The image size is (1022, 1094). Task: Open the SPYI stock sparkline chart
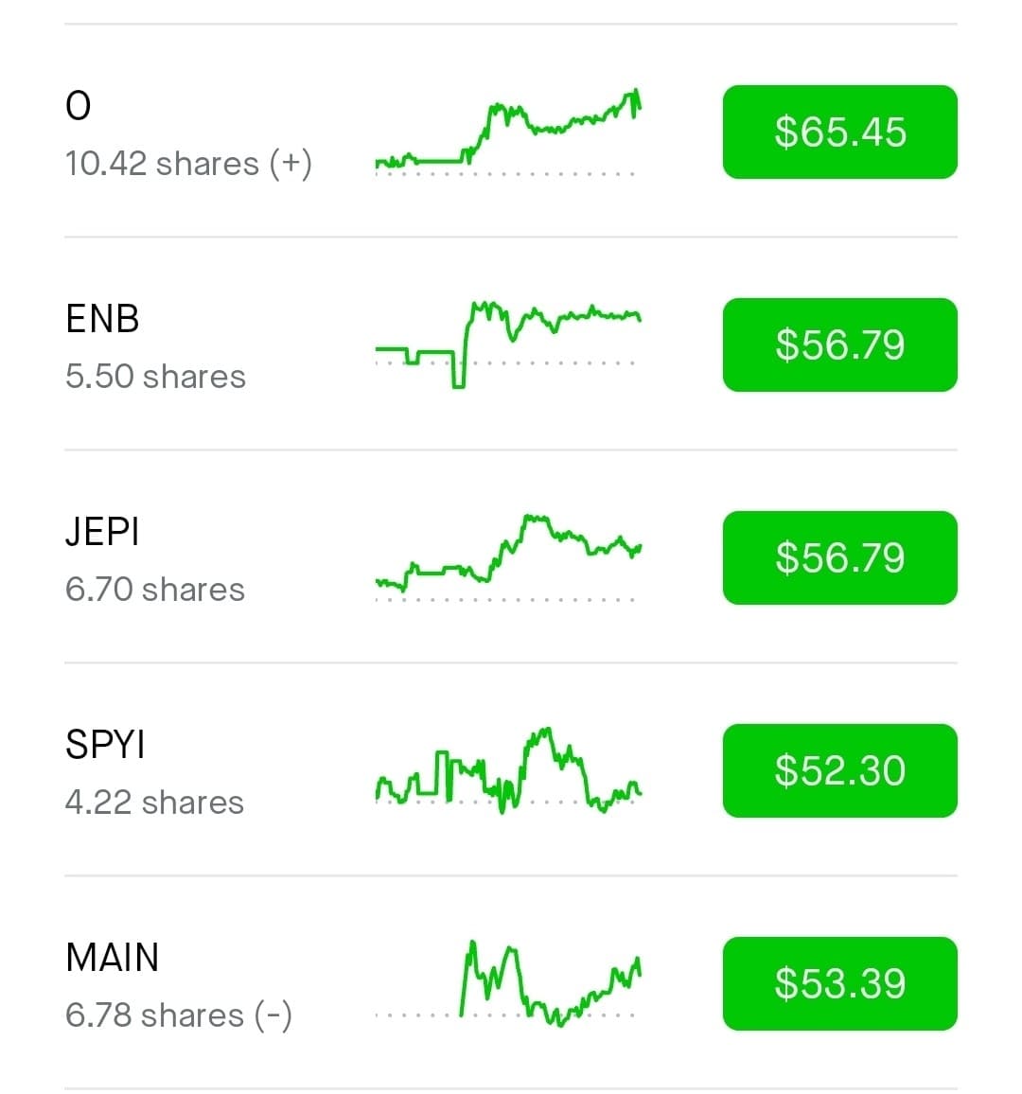(x=508, y=770)
